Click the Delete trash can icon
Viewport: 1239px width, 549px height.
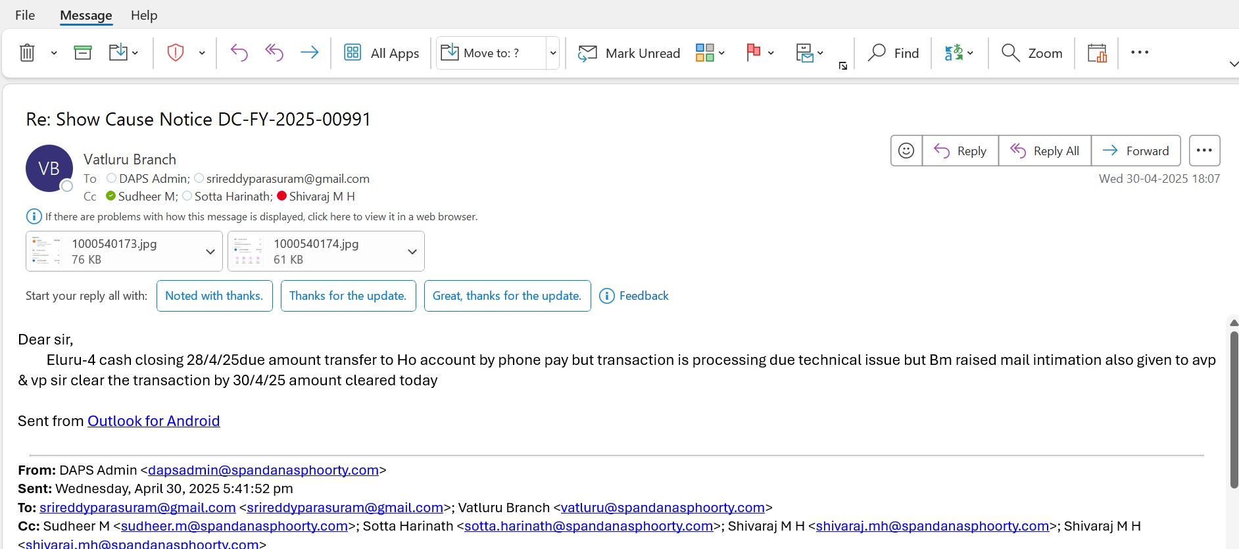(x=27, y=53)
